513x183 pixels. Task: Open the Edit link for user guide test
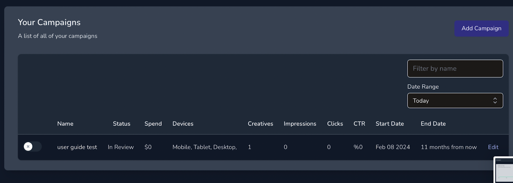493,147
